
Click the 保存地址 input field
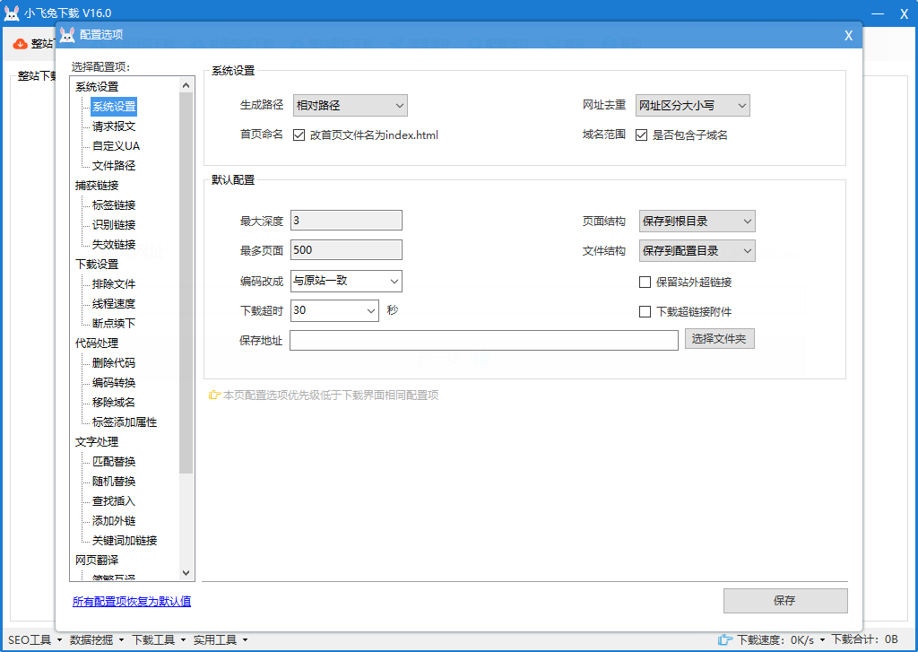(483, 341)
